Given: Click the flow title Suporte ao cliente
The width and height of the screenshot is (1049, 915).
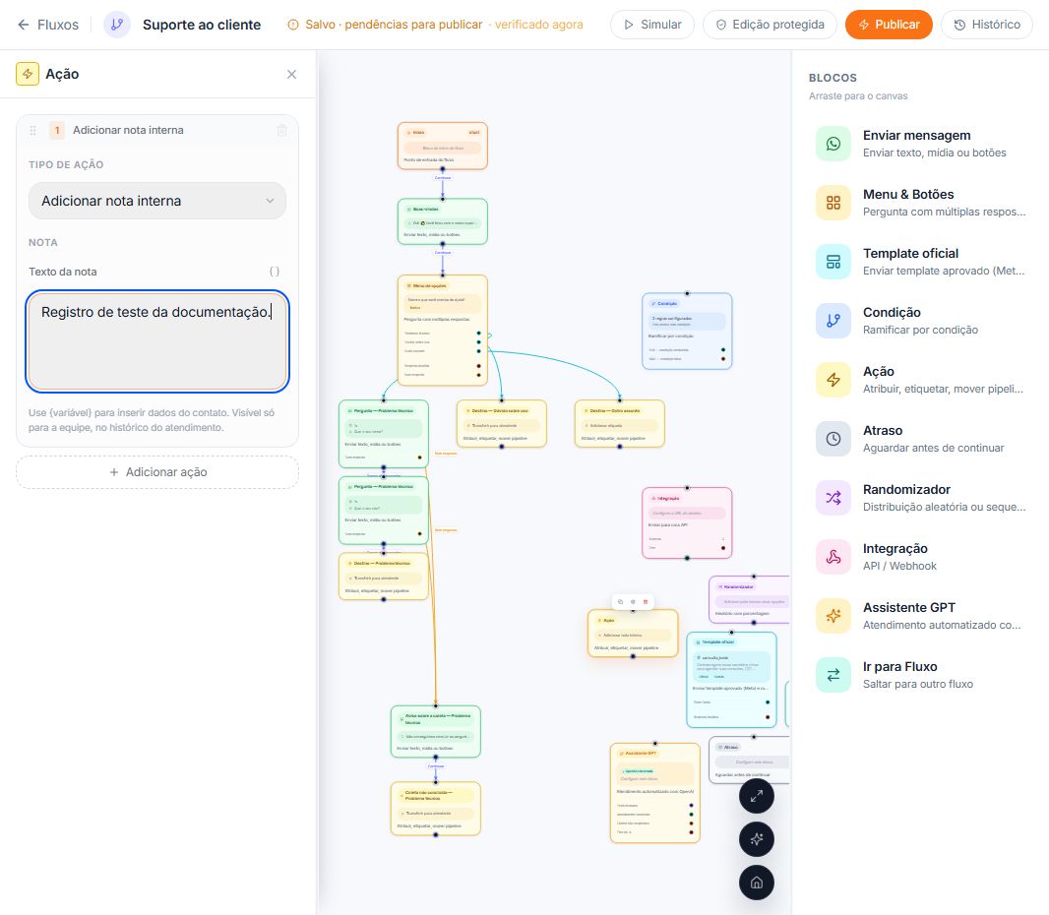Looking at the screenshot, I should click(202, 25).
